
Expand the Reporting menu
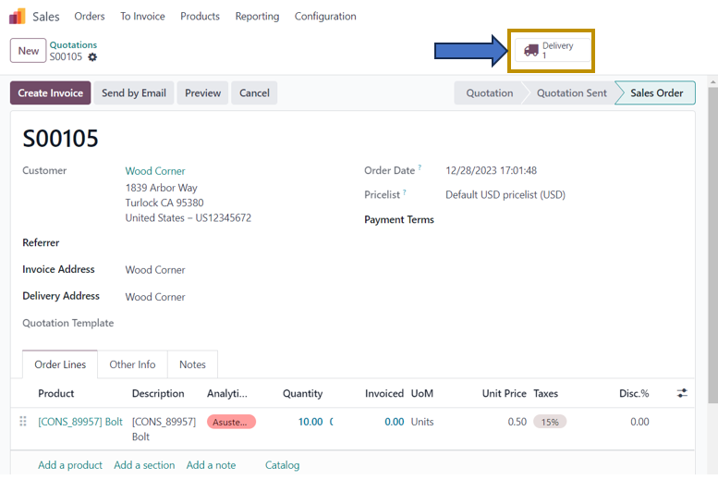[x=257, y=16]
